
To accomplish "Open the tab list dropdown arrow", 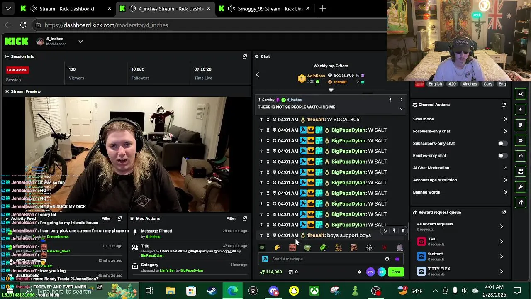I will tap(8, 8).
